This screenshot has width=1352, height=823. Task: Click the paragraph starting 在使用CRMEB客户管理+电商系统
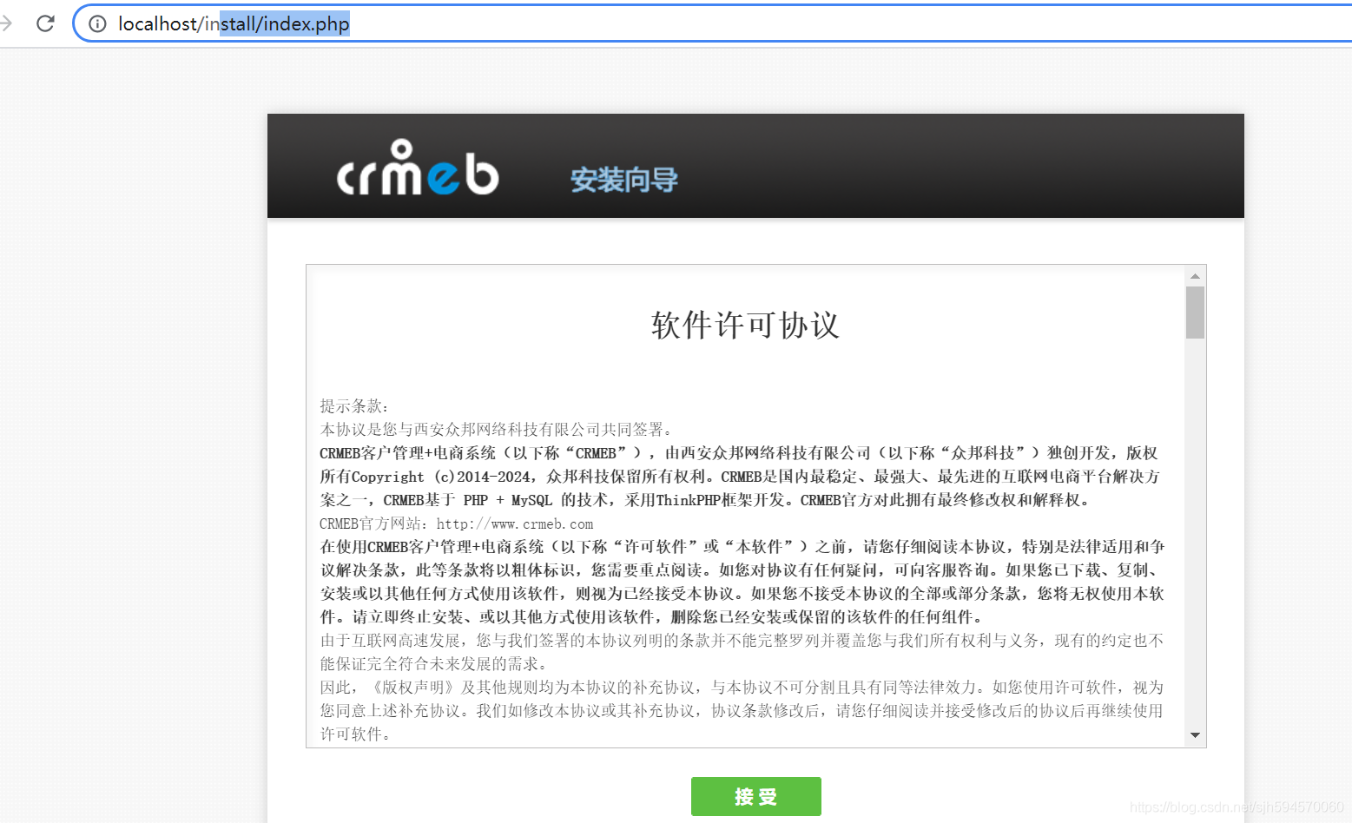click(x=742, y=582)
